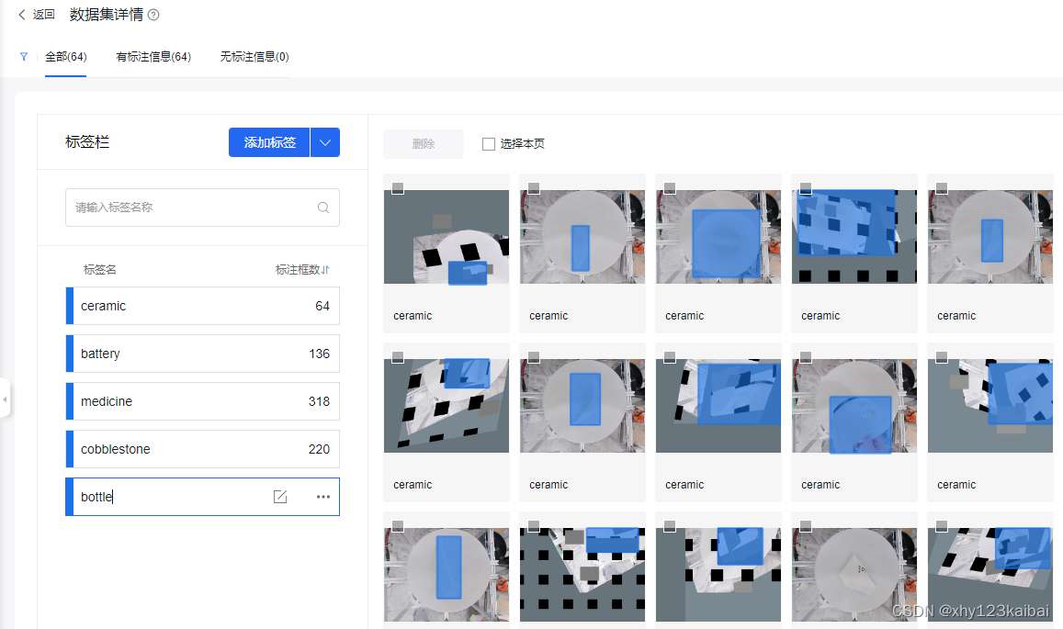The image size is (1063, 629).
Task: Switch to 无标注信息(0) tab
Action: coord(254,57)
